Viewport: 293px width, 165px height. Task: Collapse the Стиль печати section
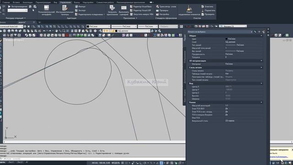point(261,67)
